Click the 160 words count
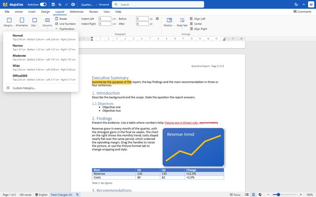This screenshot has height=197, width=316. pos(25,194)
